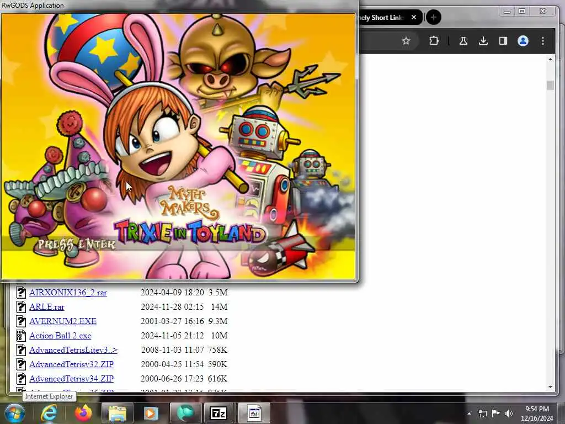Click the Trixie in Toyland title logo

pos(190,232)
